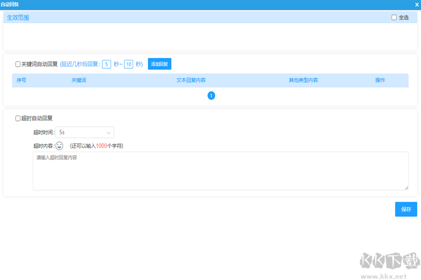Save settings with the 保存 button
The height and width of the screenshot is (280, 421).
pyautogui.click(x=406, y=209)
